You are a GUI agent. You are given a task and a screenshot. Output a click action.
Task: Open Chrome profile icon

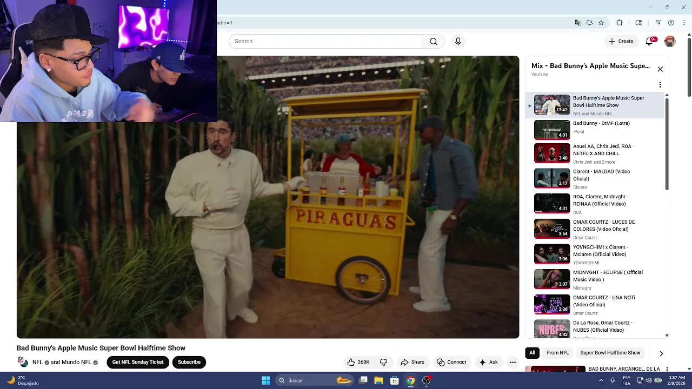click(671, 23)
